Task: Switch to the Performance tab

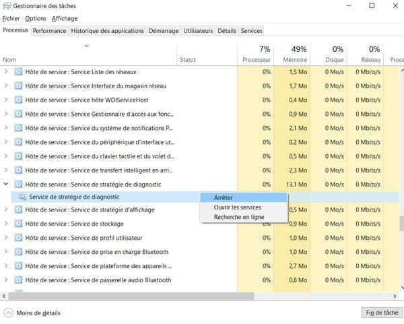Action: tap(49, 31)
